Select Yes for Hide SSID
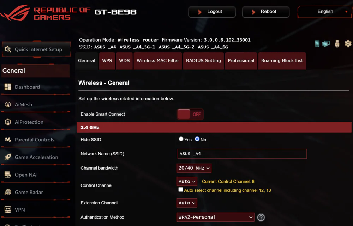 (x=181, y=139)
